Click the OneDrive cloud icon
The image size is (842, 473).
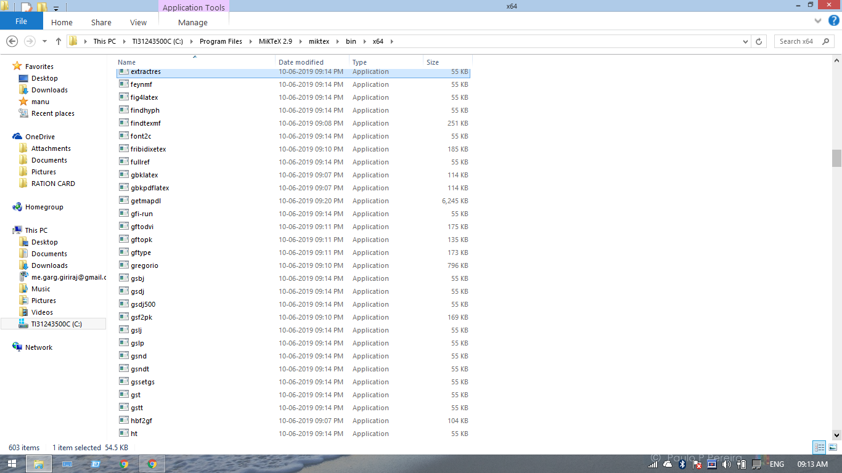pos(17,137)
